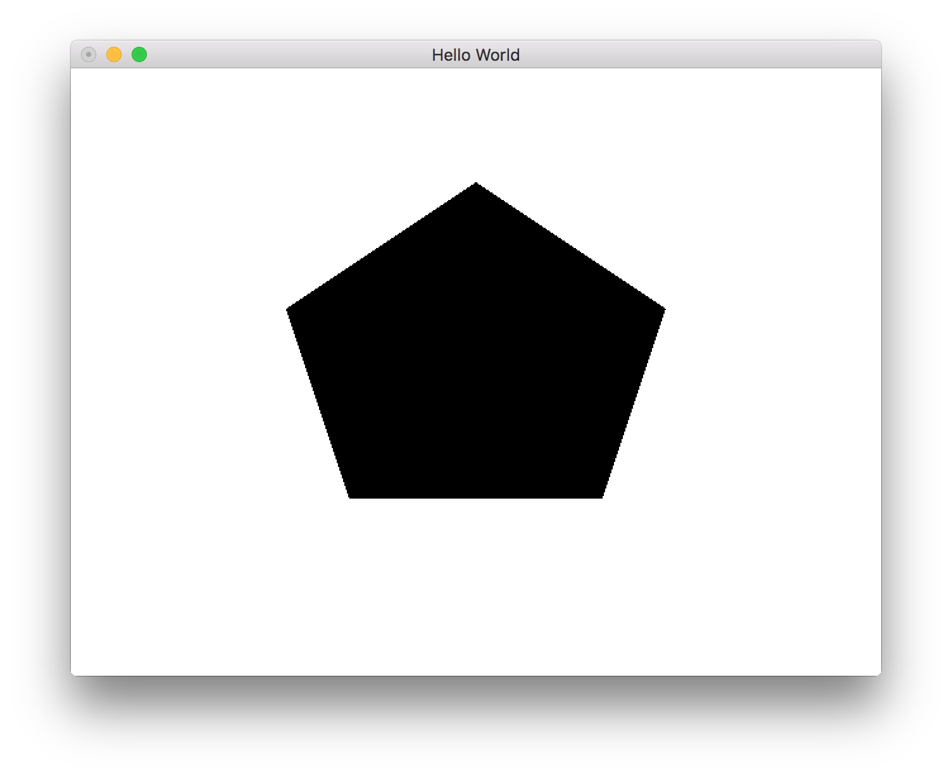Click the yellow minimize button
Viewport: 952px width, 777px height.
pyautogui.click(x=114, y=55)
